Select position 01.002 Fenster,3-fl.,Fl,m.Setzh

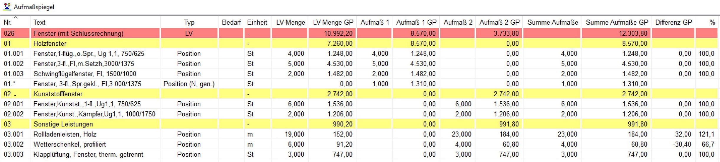(x=84, y=64)
